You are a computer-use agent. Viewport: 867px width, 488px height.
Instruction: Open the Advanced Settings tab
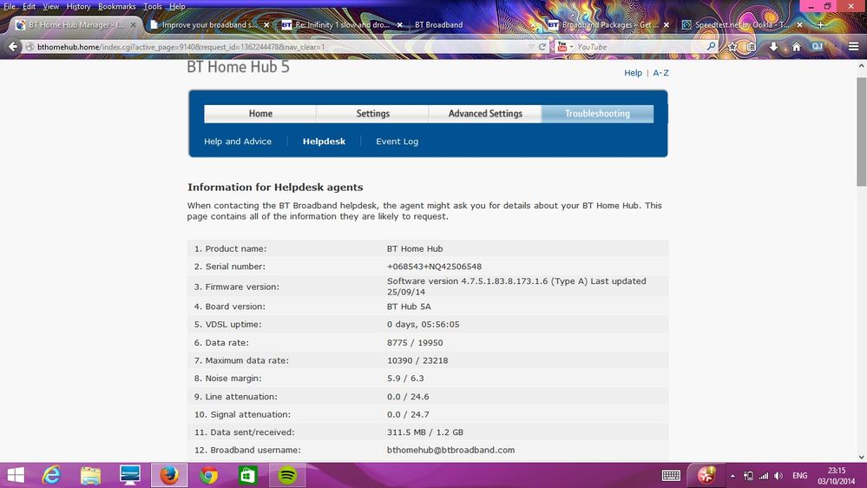pos(485,114)
